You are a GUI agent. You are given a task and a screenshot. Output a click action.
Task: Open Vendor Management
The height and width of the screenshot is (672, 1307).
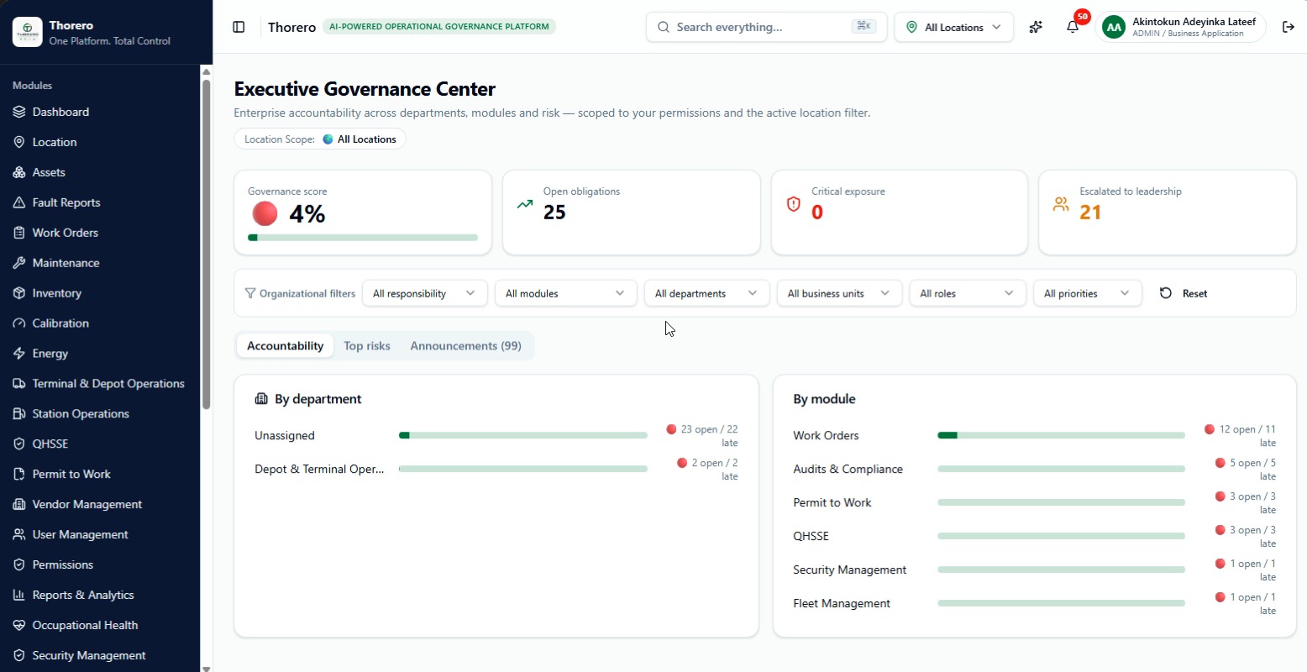click(87, 505)
